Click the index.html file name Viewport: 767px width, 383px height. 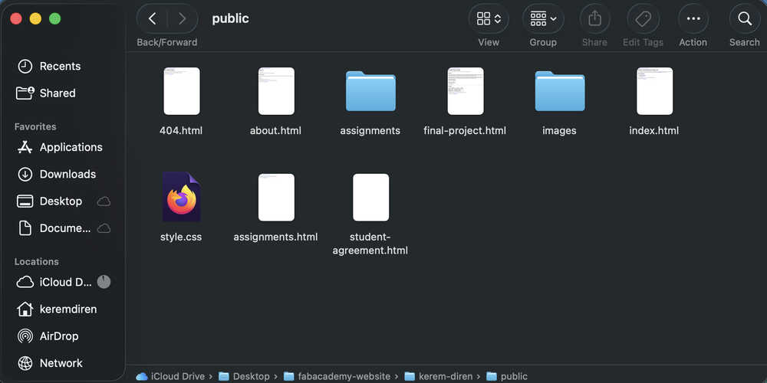pyautogui.click(x=654, y=131)
